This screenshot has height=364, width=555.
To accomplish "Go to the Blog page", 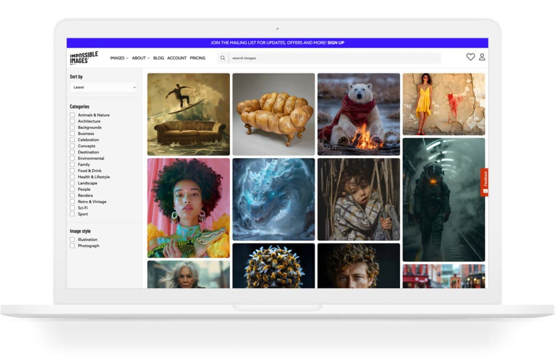I will (158, 58).
